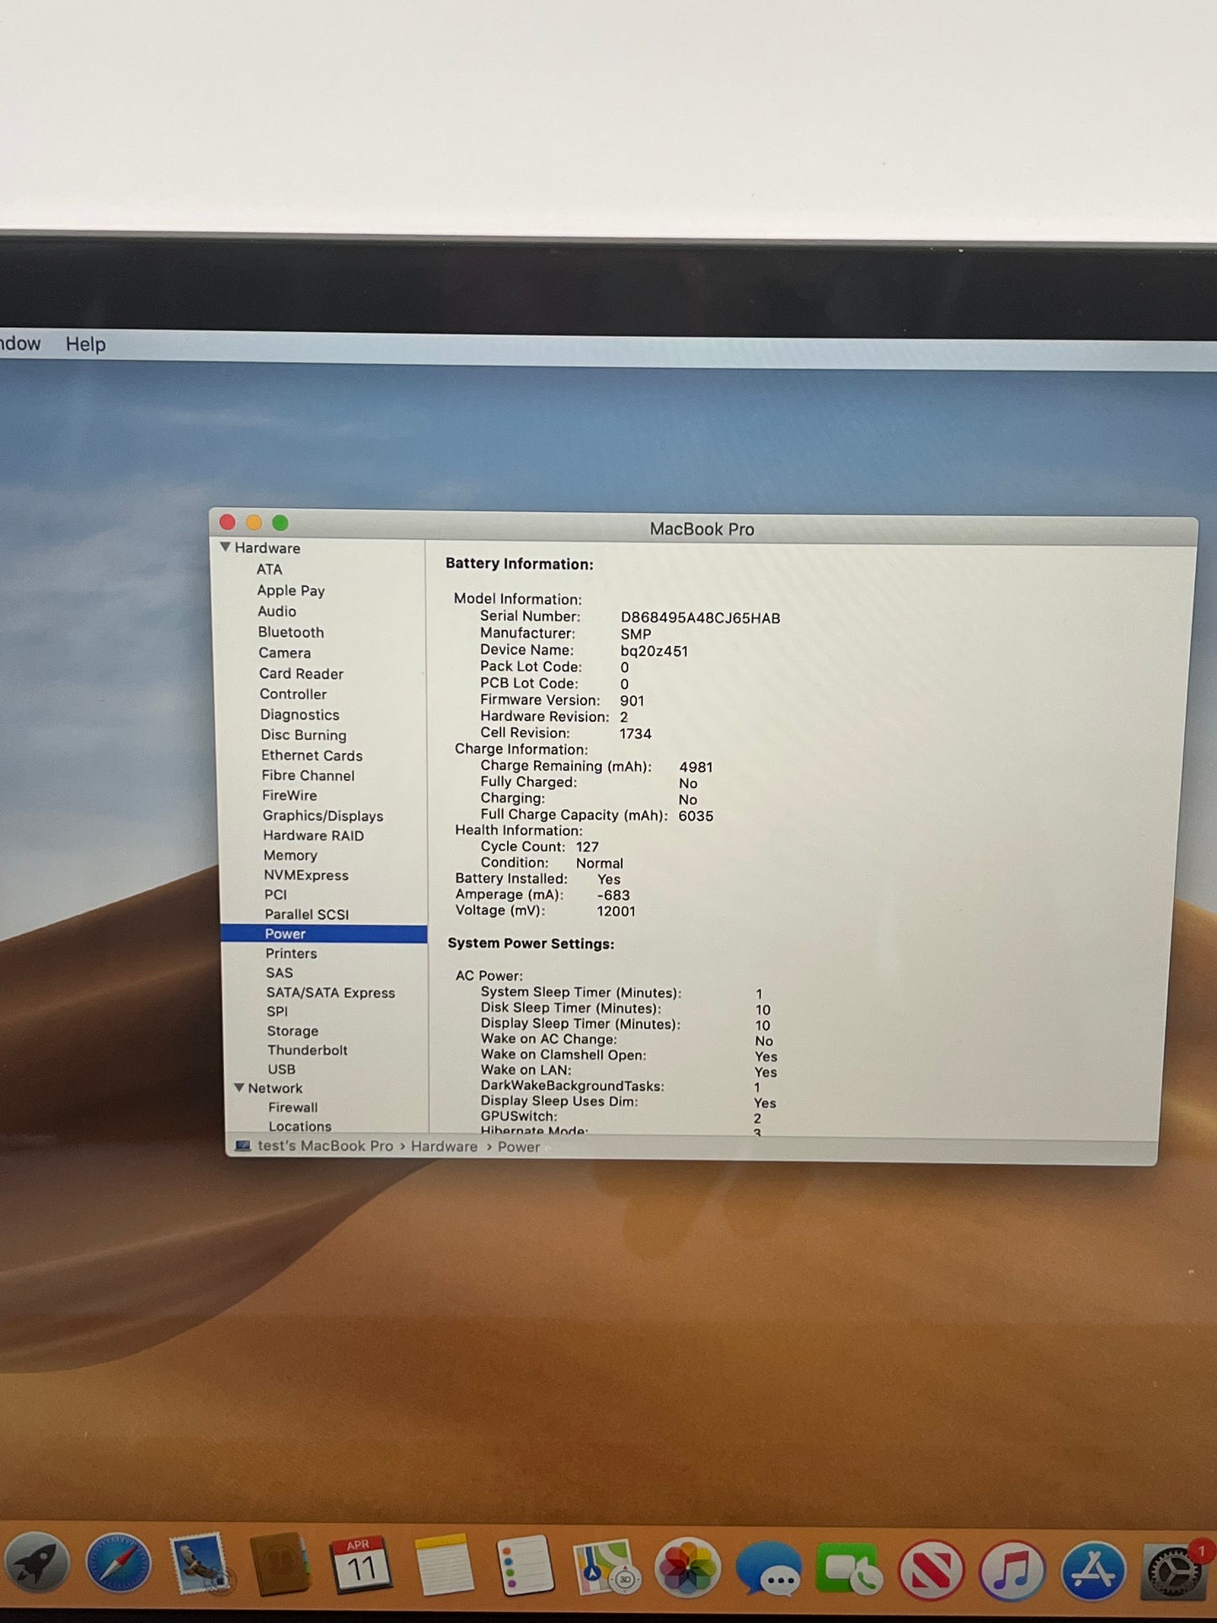Open the Contacts app in Dock
This screenshot has height=1623, width=1217.
coord(280,1565)
